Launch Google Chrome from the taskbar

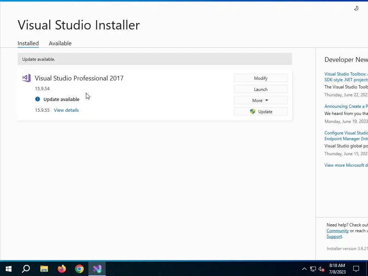click(x=79, y=269)
